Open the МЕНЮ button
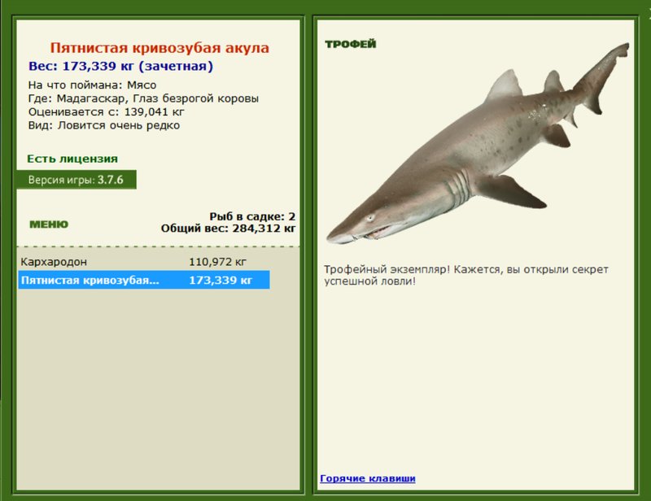 (x=49, y=224)
